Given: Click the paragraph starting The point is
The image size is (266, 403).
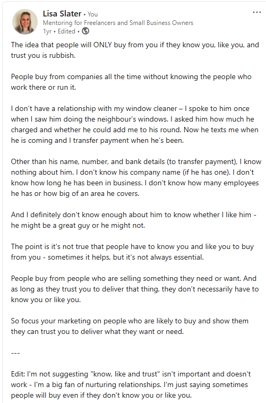Looking at the screenshot, I should (132, 252).
